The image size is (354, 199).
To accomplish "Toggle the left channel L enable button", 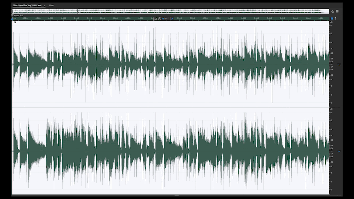I will (x=339, y=64).
